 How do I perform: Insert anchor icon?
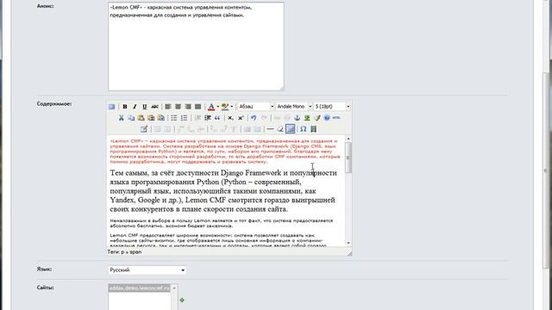pos(297,118)
